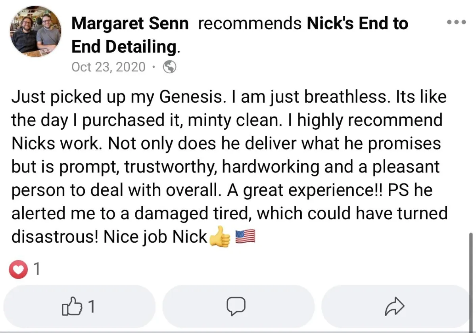
Task: Click the word "disastrous!" in the review
Action: [55, 237]
